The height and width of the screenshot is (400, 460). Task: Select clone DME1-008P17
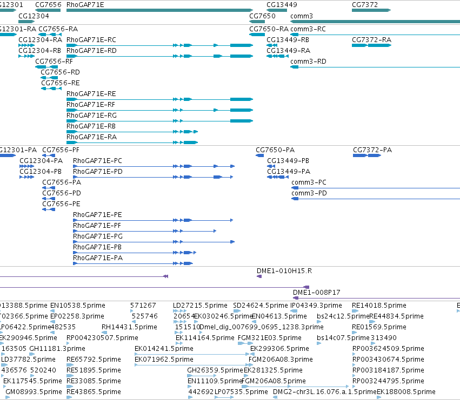click(x=376, y=298)
